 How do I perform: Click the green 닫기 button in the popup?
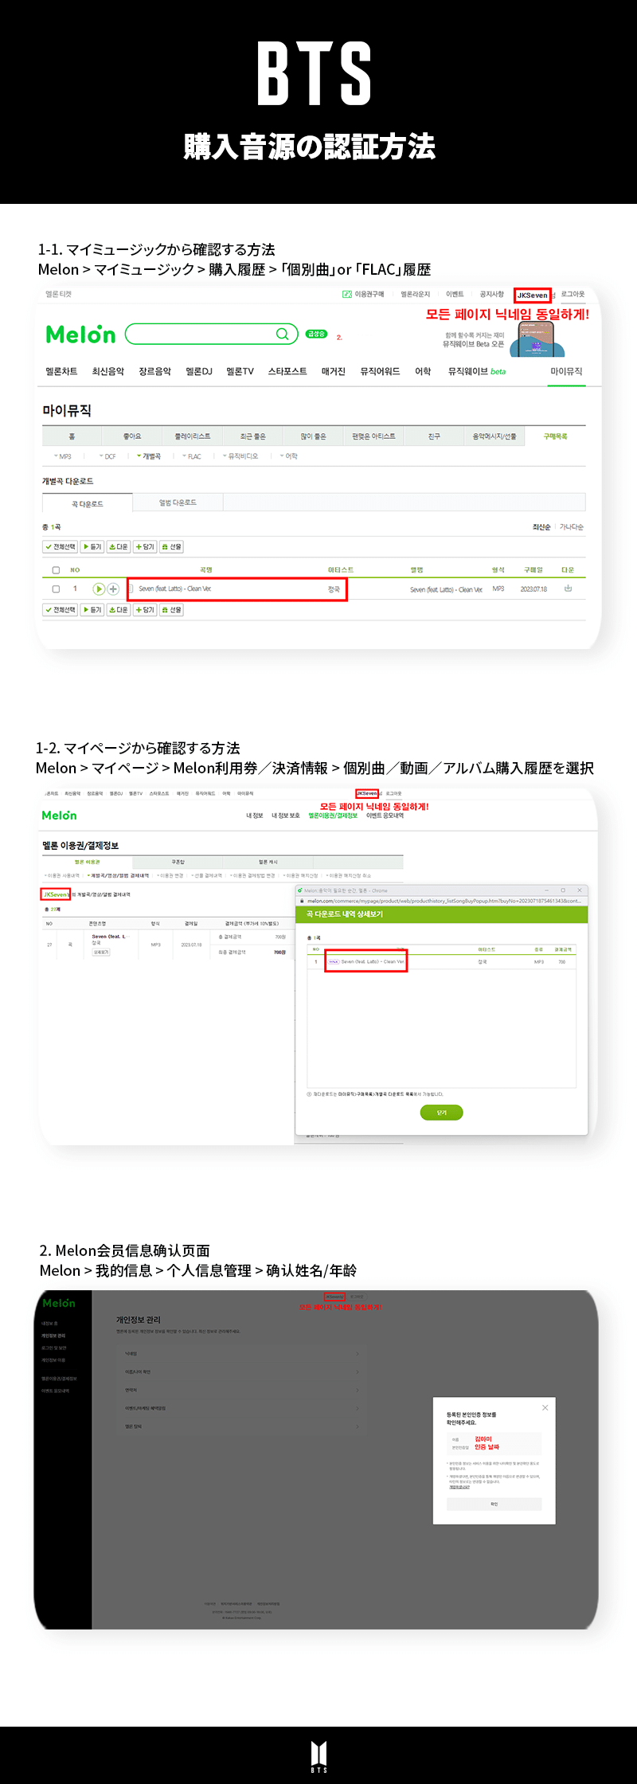[442, 1113]
